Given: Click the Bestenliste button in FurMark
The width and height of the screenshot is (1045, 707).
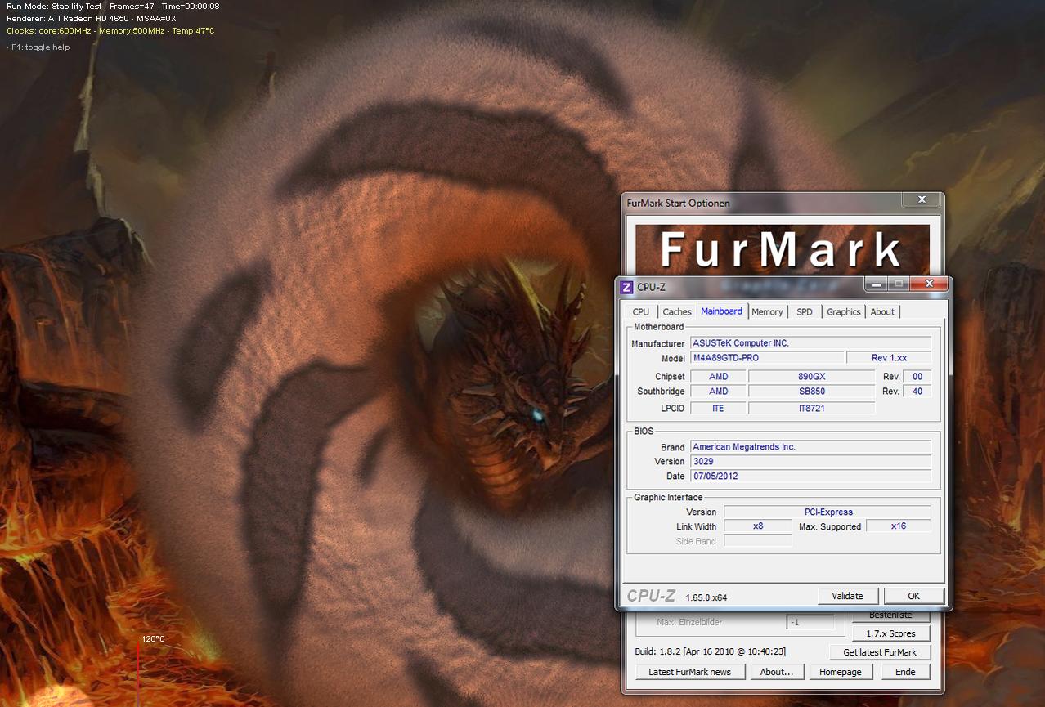Looking at the screenshot, I should [891, 616].
